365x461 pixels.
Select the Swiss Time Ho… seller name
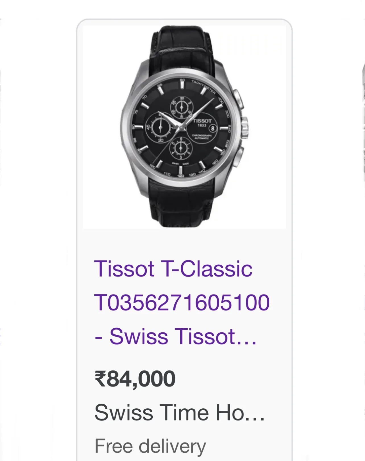pos(179,413)
